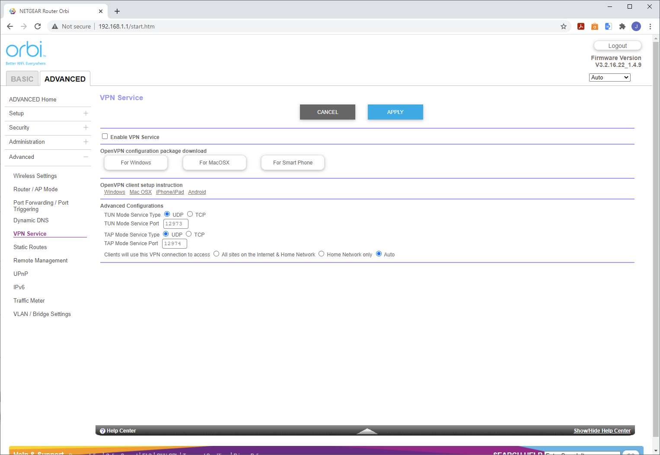Click Show/Hide Help Center link

[602, 431]
